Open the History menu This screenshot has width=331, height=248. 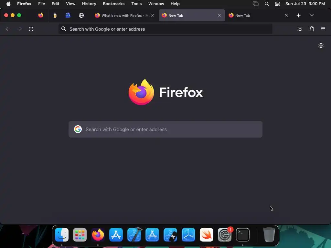click(89, 4)
